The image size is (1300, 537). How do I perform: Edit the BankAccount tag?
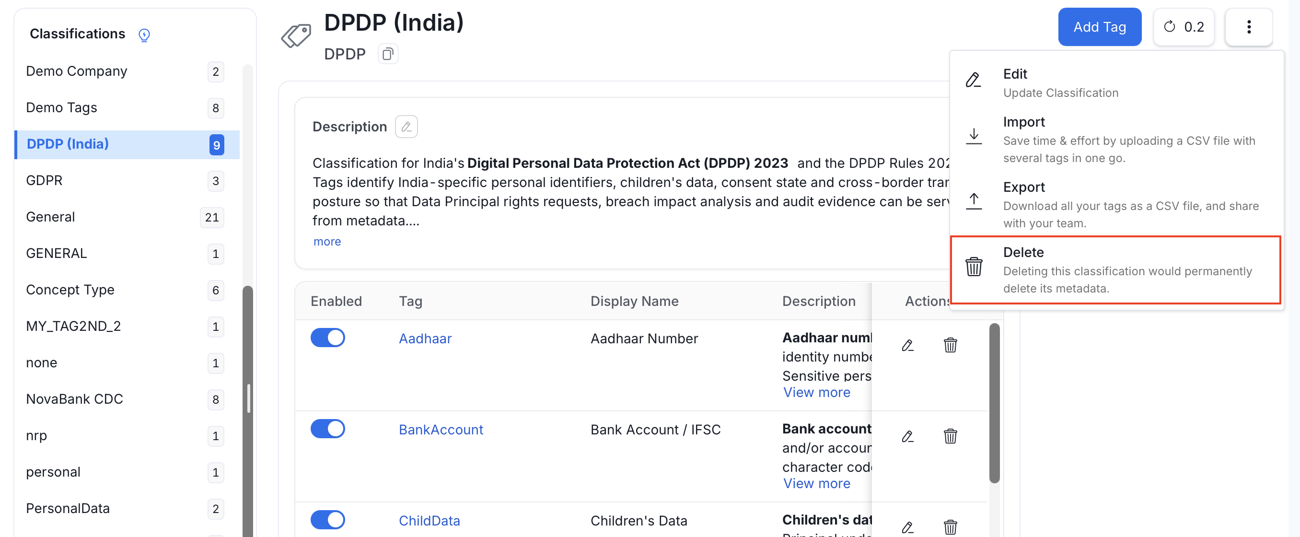(x=907, y=436)
